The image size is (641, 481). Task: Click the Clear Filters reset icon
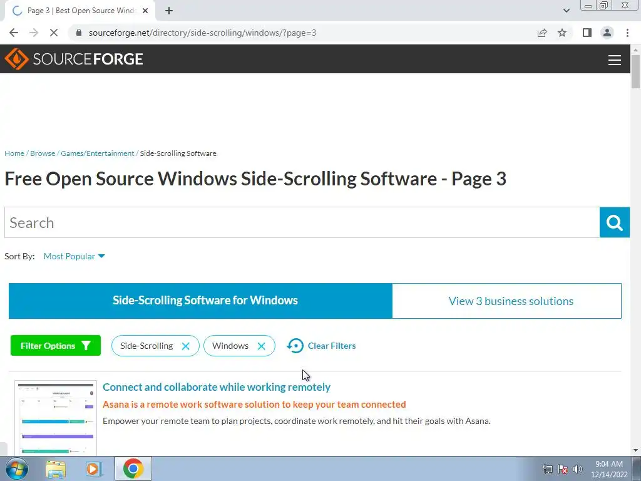click(x=295, y=346)
